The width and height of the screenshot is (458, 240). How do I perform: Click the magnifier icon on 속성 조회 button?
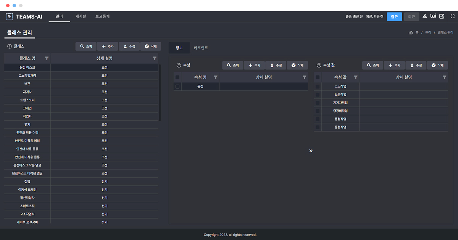[228, 65]
